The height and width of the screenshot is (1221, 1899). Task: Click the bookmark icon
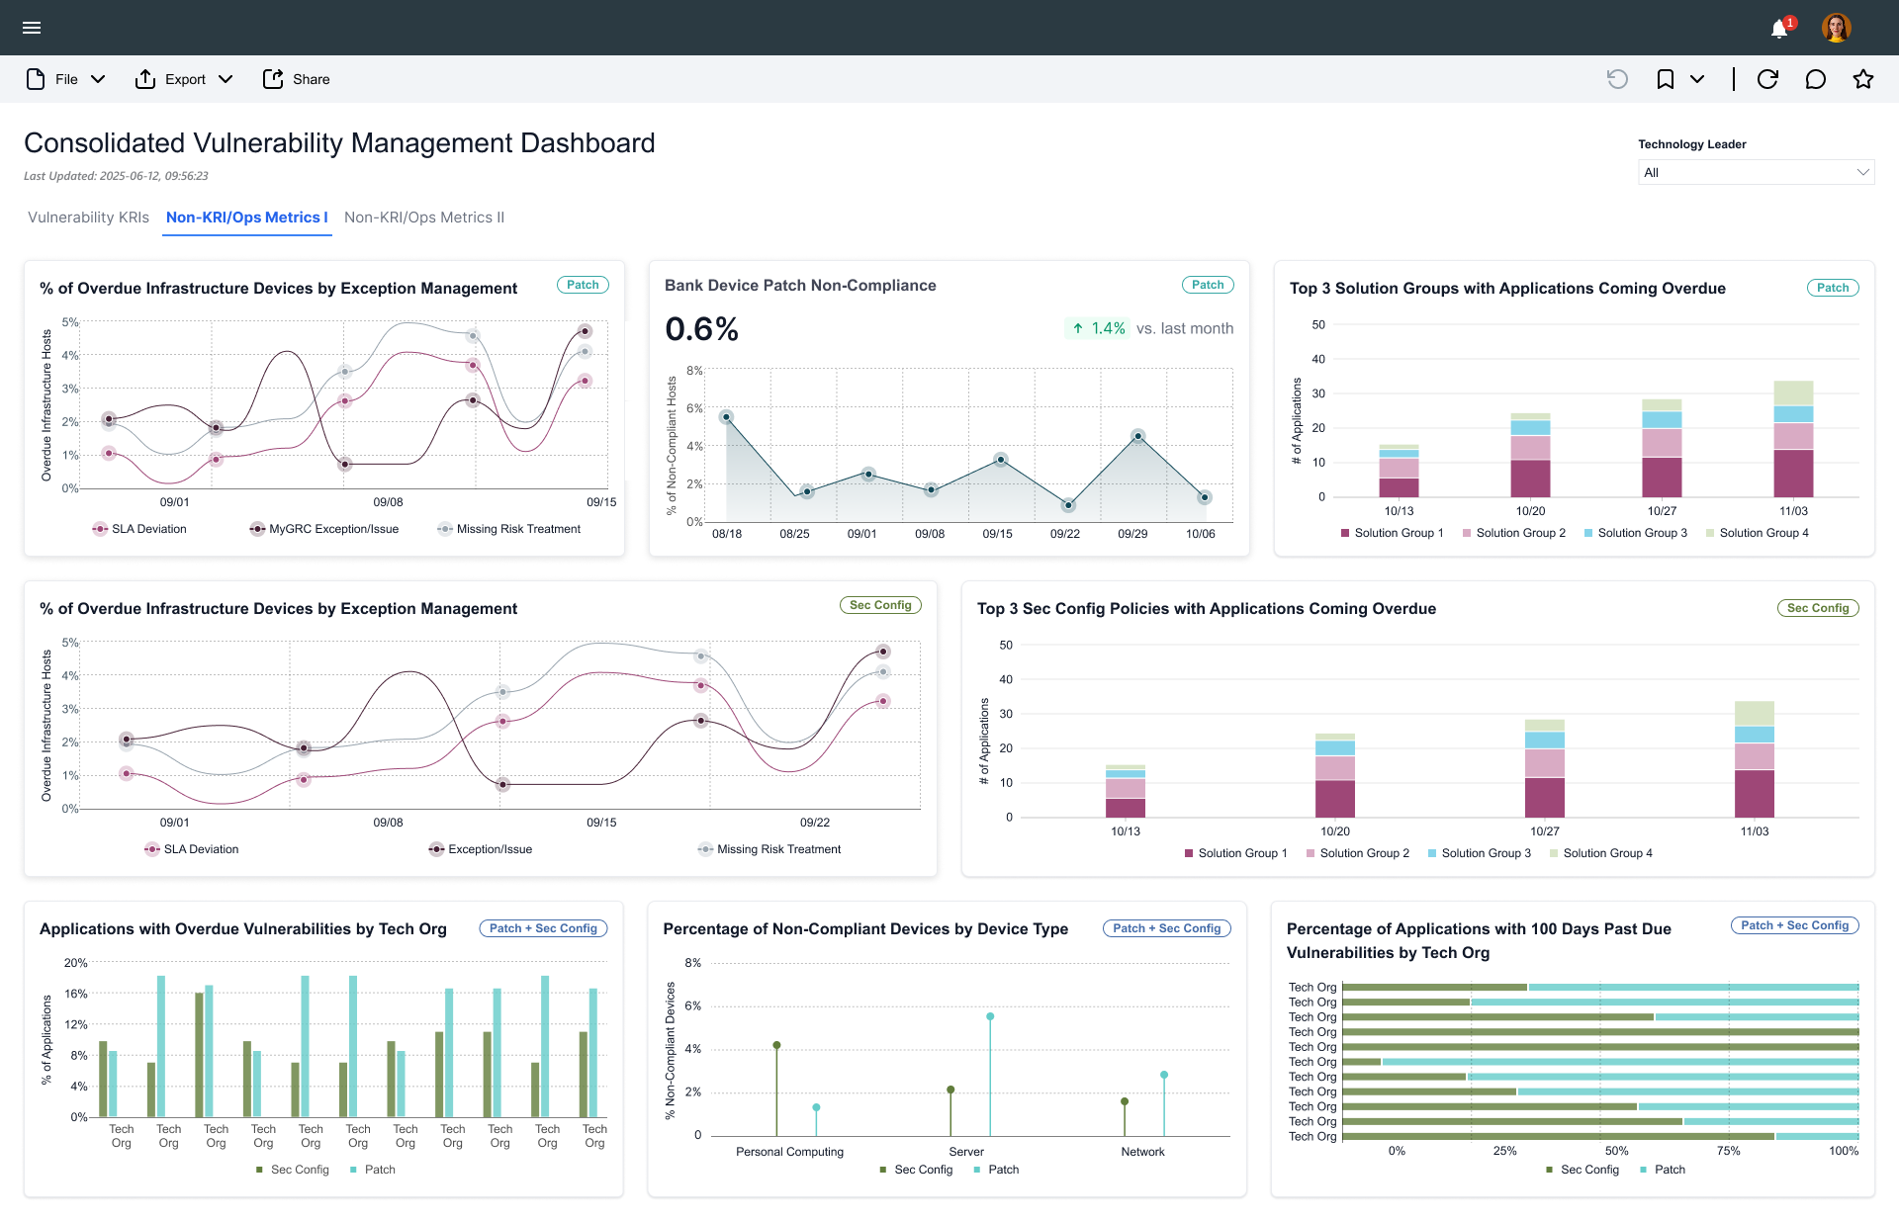point(1666,79)
